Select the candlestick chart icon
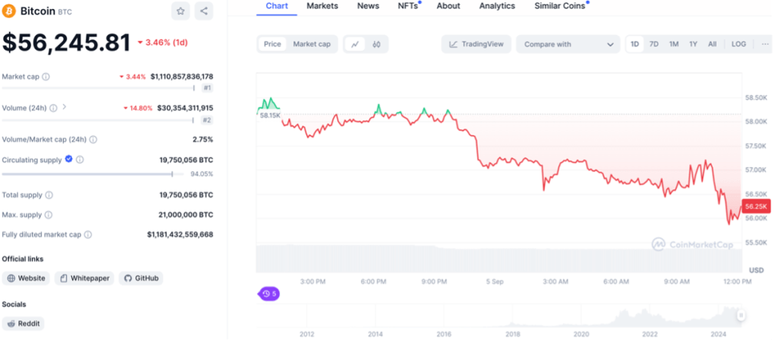This screenshot has height=343, width=775. tap(377, 44)
